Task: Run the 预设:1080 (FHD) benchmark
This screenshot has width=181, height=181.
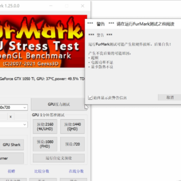Action: [45, 144]
